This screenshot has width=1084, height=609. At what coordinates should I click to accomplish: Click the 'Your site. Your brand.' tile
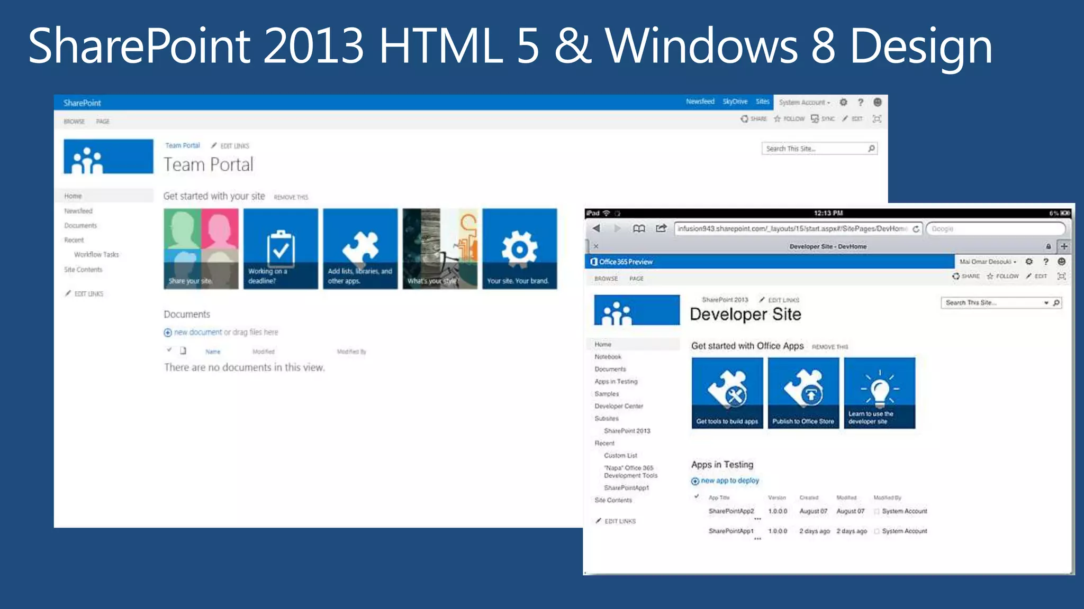pyautogui.click(x=519, y=248)
